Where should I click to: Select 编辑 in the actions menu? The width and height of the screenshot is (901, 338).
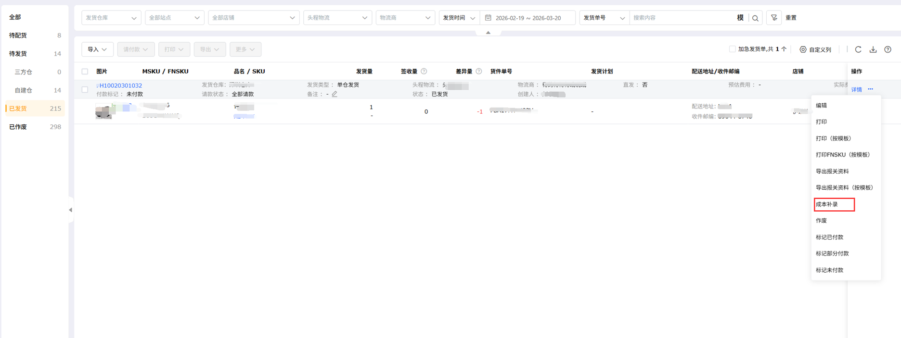[x=846, y=106]
